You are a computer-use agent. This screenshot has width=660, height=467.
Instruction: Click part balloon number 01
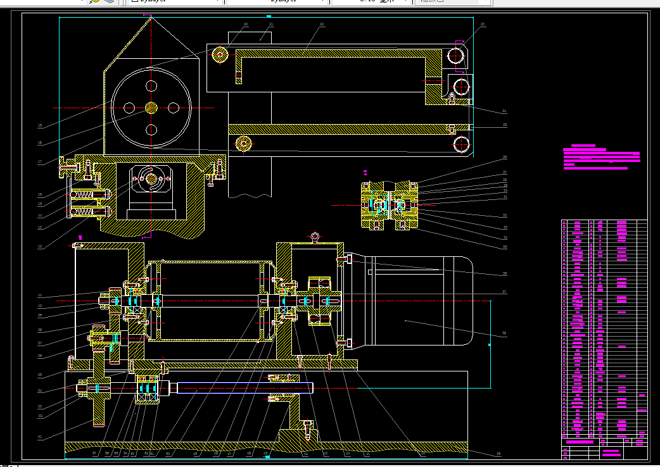tap(40, 437)
